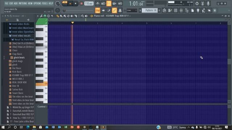Click the Pattern 14 selector
232x130 pixels.
pos(150,10)
